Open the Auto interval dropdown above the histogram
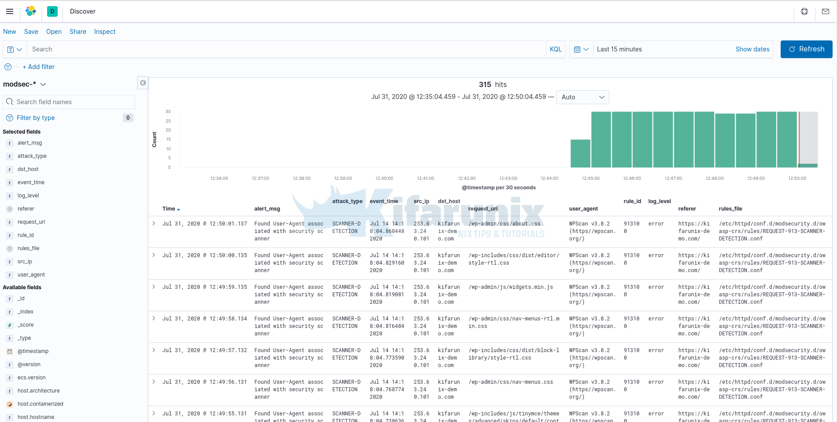The width and height of the screenshot is (837, 422). (x=582, y=97)
